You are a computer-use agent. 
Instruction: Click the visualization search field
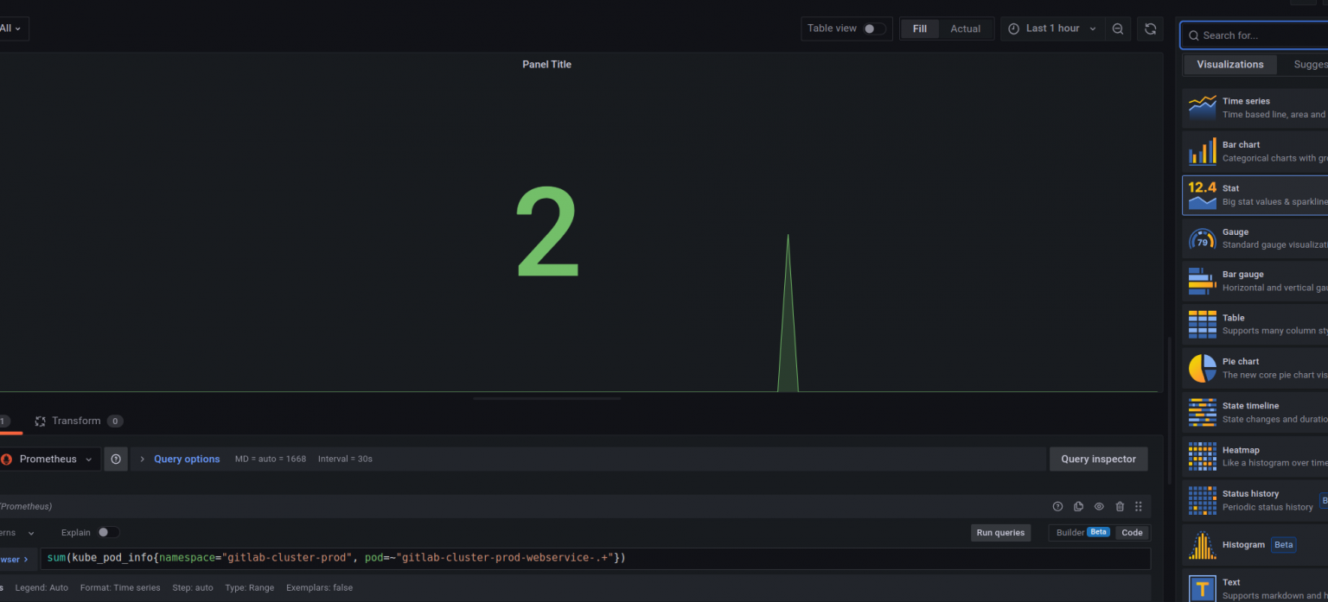1258,35
